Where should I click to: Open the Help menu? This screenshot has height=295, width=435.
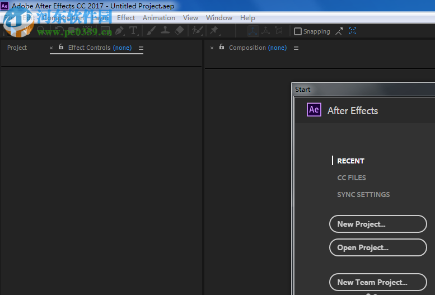(x=247, y=18)
